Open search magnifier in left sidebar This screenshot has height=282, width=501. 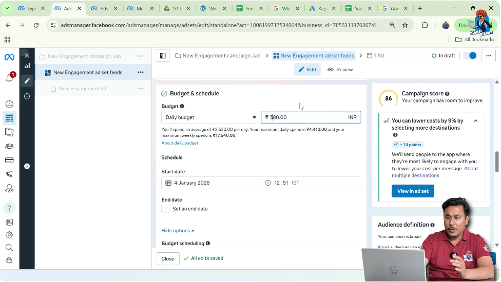(9, 248)
